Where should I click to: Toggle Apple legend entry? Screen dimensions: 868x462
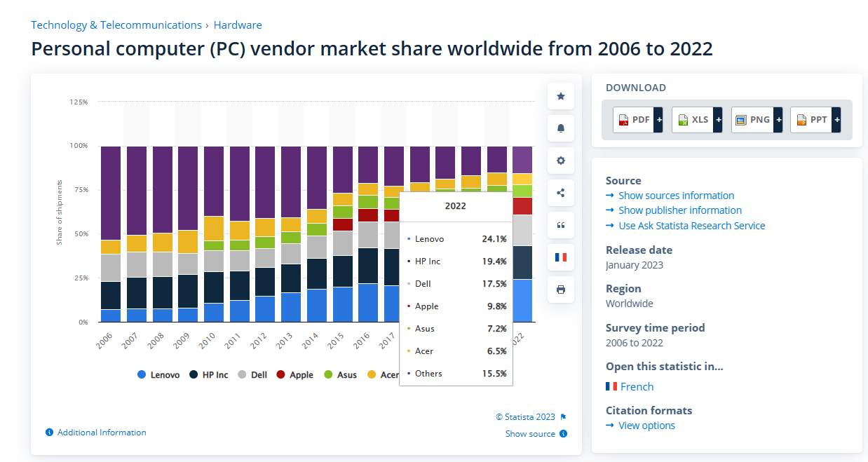295,375
